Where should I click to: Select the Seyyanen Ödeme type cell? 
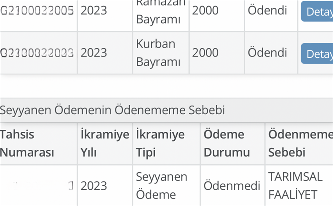[161, 186]
